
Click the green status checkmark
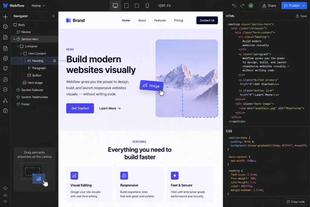click(251, 5)
